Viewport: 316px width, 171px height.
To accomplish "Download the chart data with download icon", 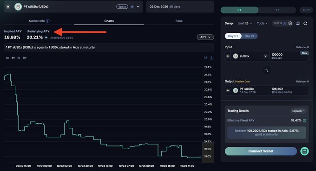I will (211, 58).
